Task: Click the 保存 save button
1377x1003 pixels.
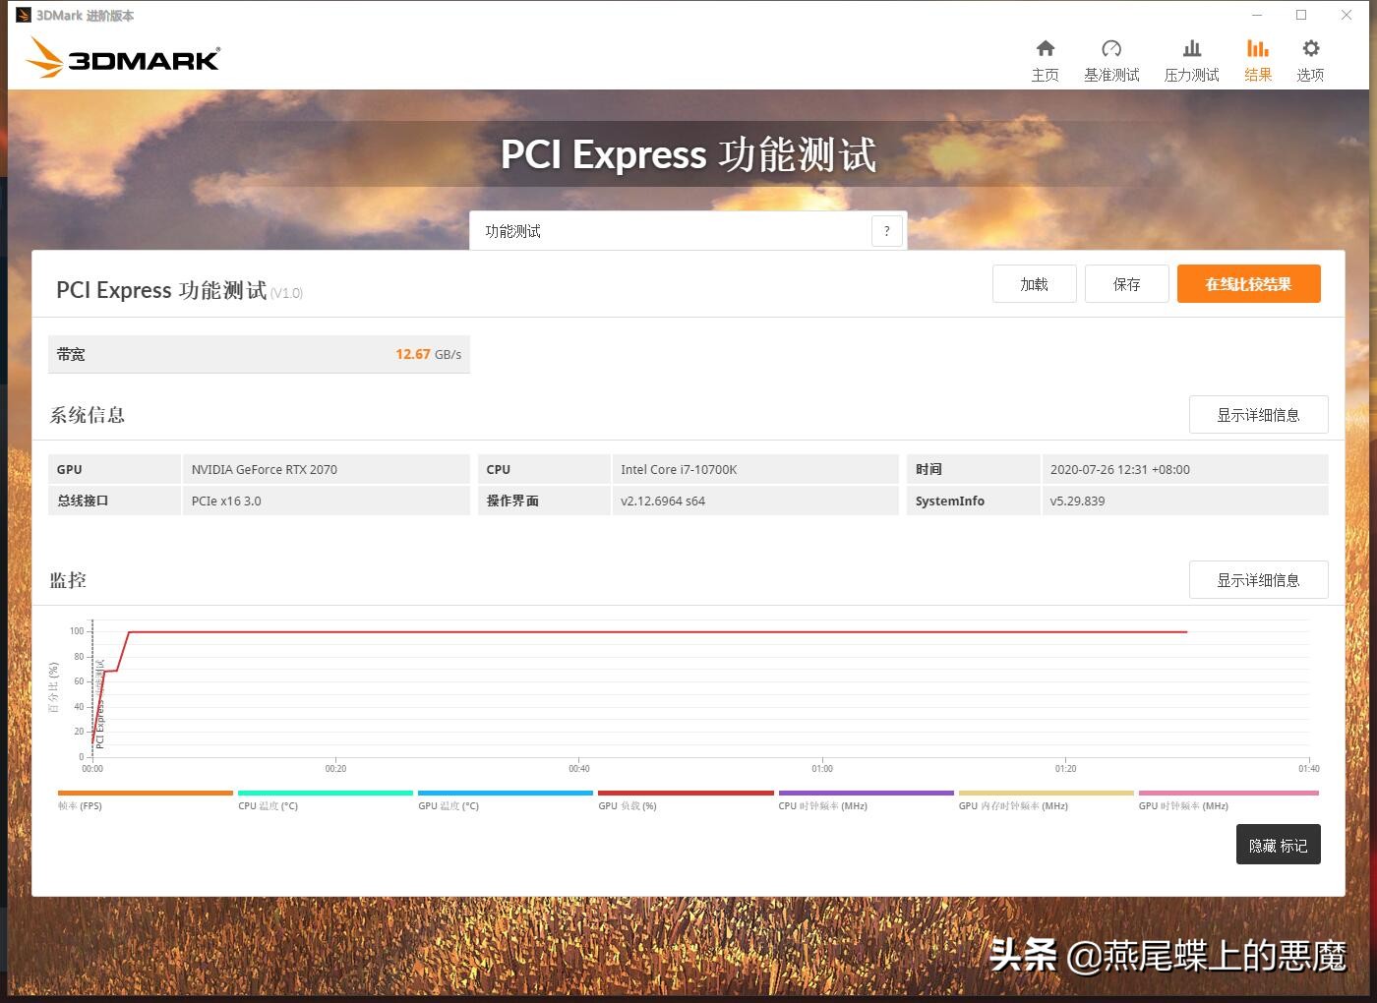Action: tap(1126, 283)
